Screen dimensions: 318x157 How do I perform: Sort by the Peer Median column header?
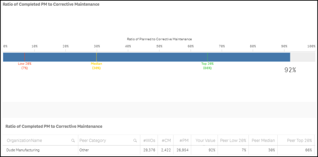[263, 141]
